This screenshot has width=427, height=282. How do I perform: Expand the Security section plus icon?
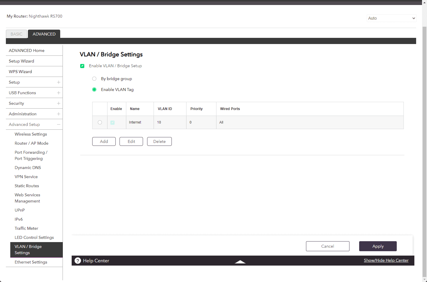click(58, 103)
